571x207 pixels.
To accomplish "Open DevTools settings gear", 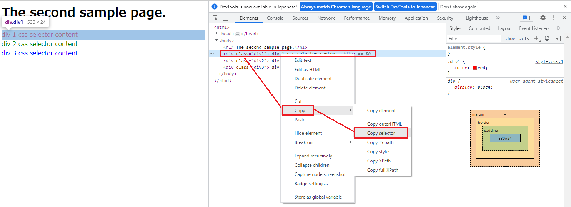I will 543,18.
